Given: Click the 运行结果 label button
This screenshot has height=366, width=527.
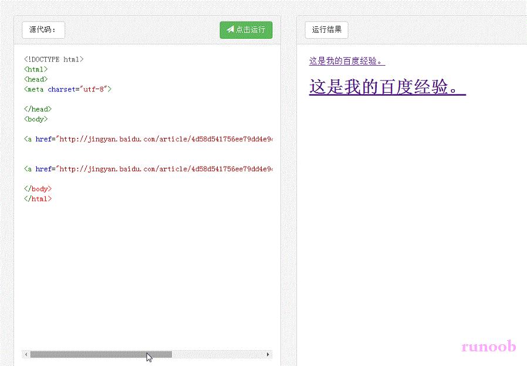Looking at the screenshot, I should point(326,29).
